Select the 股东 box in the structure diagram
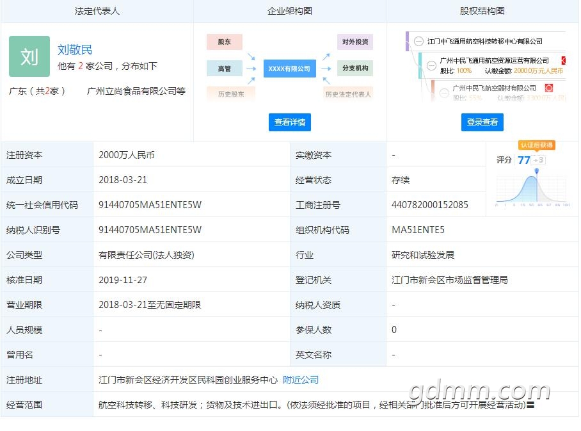The image size is (581, 431). click(x=225, y=42)
